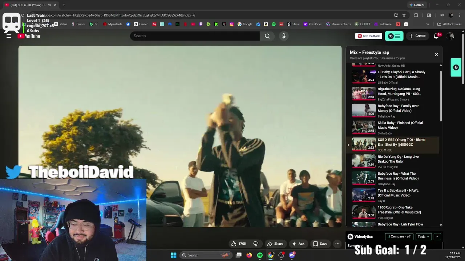Screen dimensions: 465x261
Task: Open the Amazon bookmark icon
Action: (x=266, y=24)
